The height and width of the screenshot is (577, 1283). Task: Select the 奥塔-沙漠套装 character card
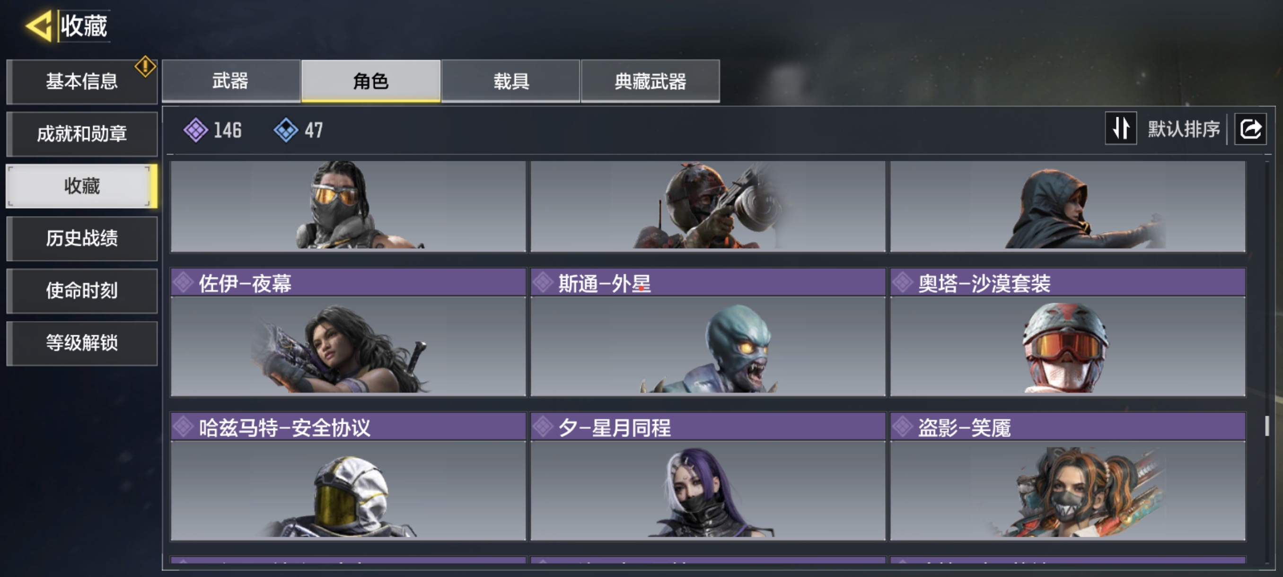pos(1067,332)
